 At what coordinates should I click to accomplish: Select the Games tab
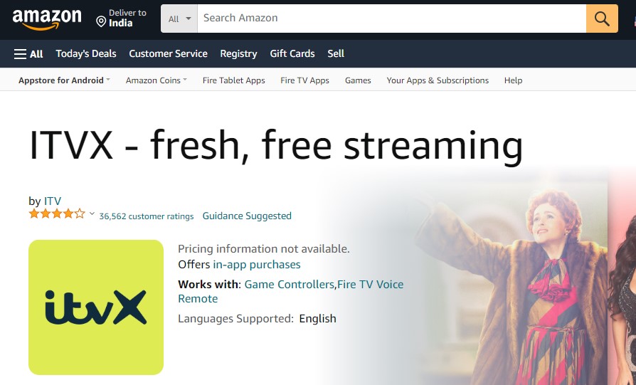(x=358, y=80)
